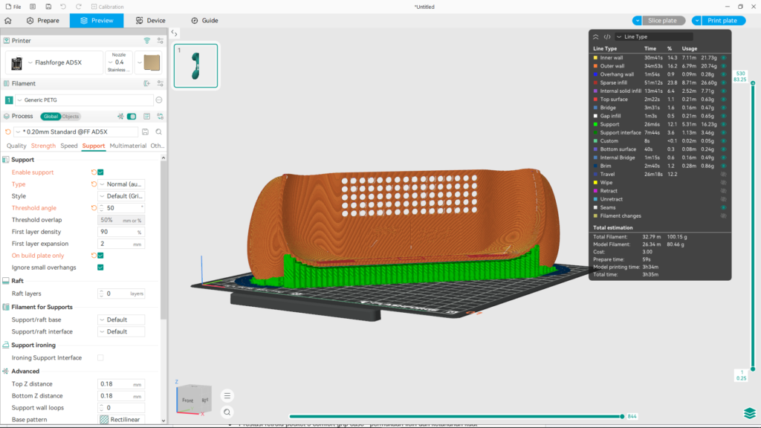
Task: Open Support/raft base filament dropdown
Action: point(121,320)
